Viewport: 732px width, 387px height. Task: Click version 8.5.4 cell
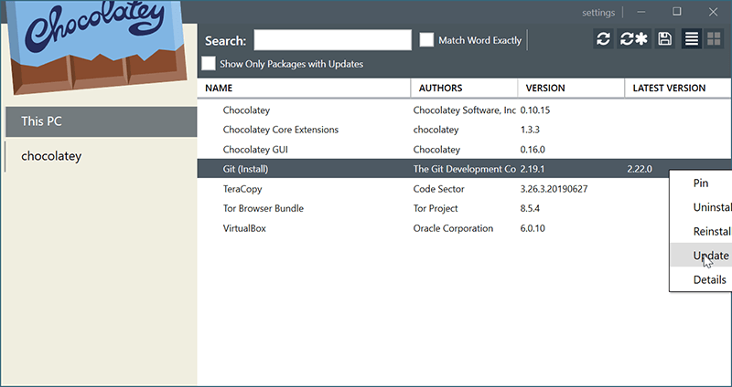pos(530,209)
